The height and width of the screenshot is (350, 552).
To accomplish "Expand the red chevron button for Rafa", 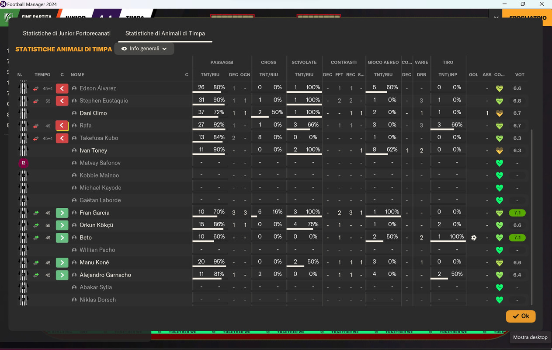I will coord(62,126).
